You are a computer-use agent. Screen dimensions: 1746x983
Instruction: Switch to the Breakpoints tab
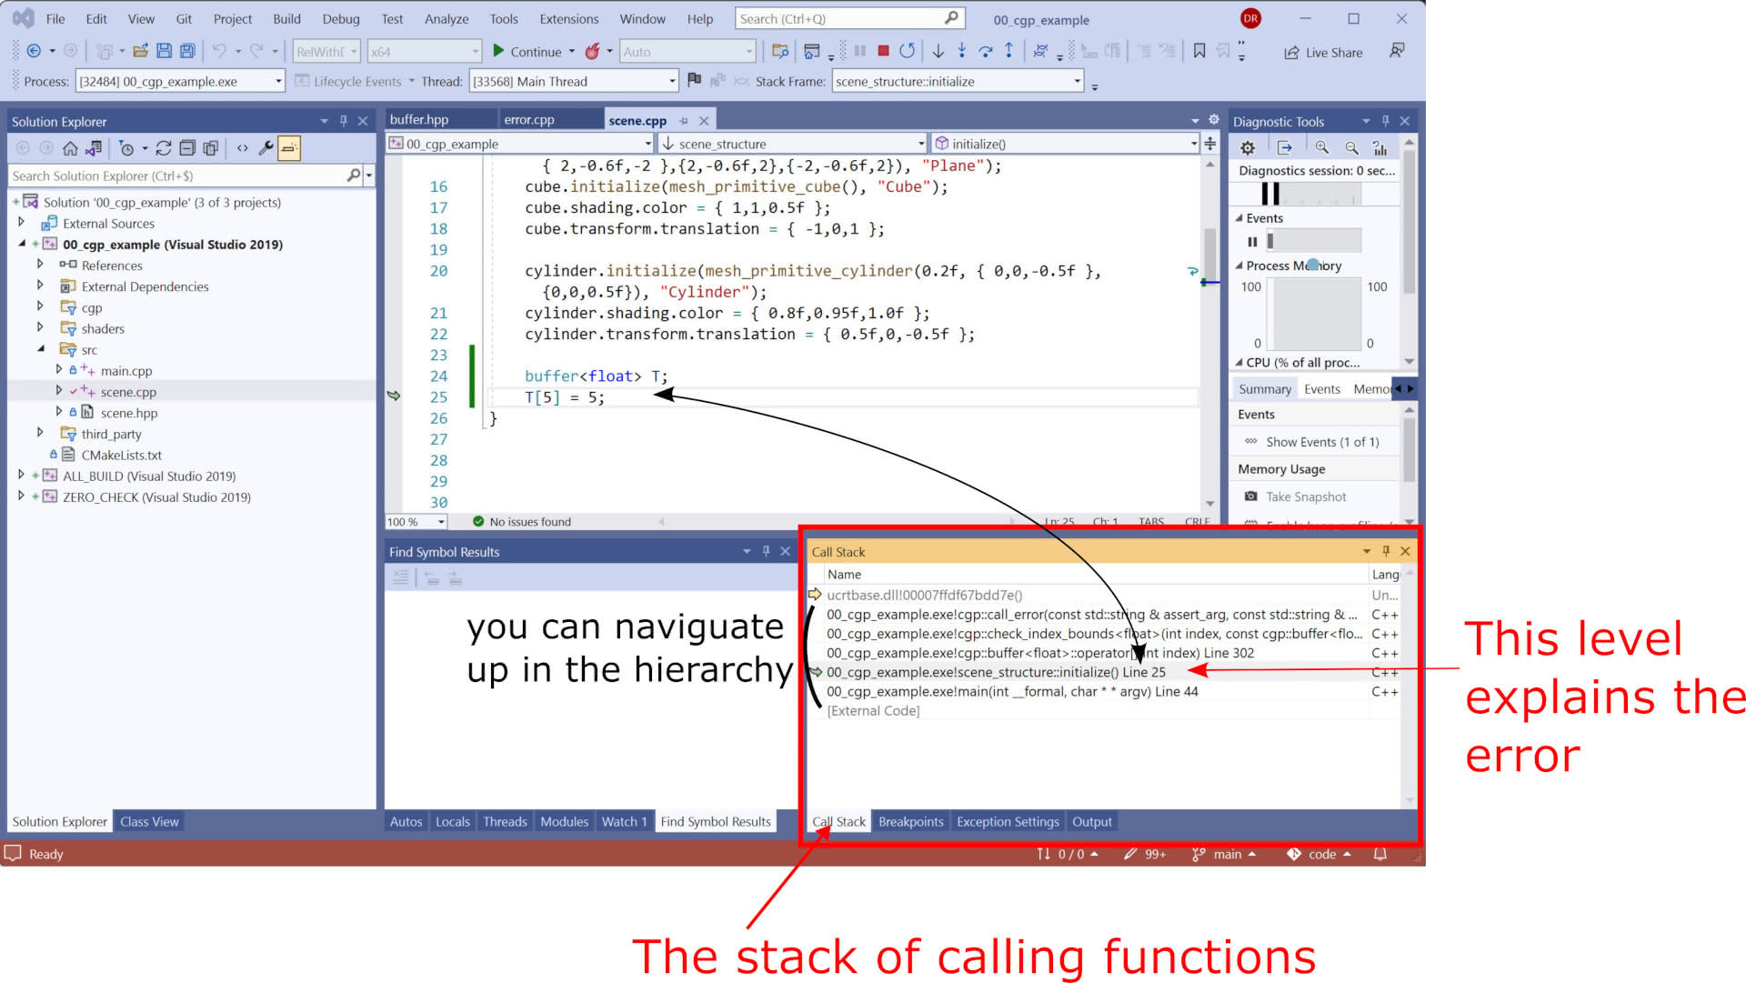pos(911,821)
